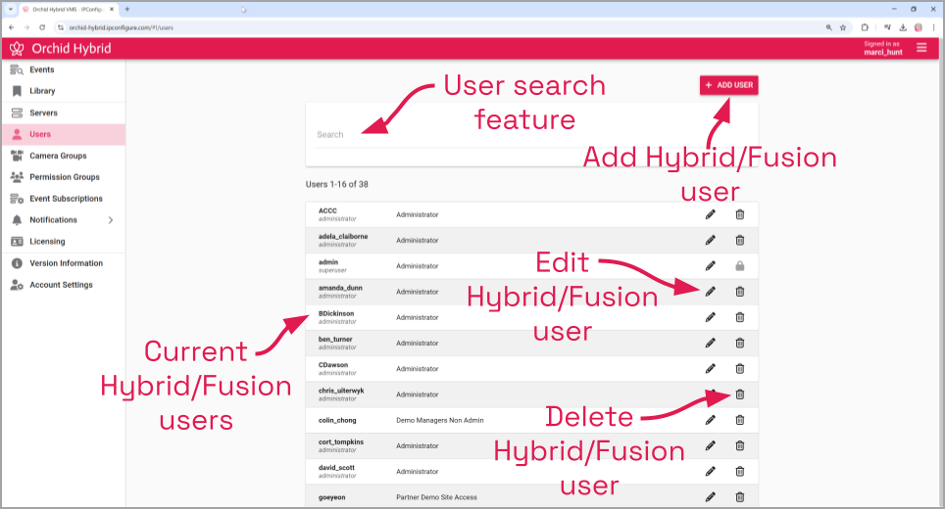Viewport: 945px width, 509px height.
Task: Delete the adela_claiborne user
Action: point(740,241)
